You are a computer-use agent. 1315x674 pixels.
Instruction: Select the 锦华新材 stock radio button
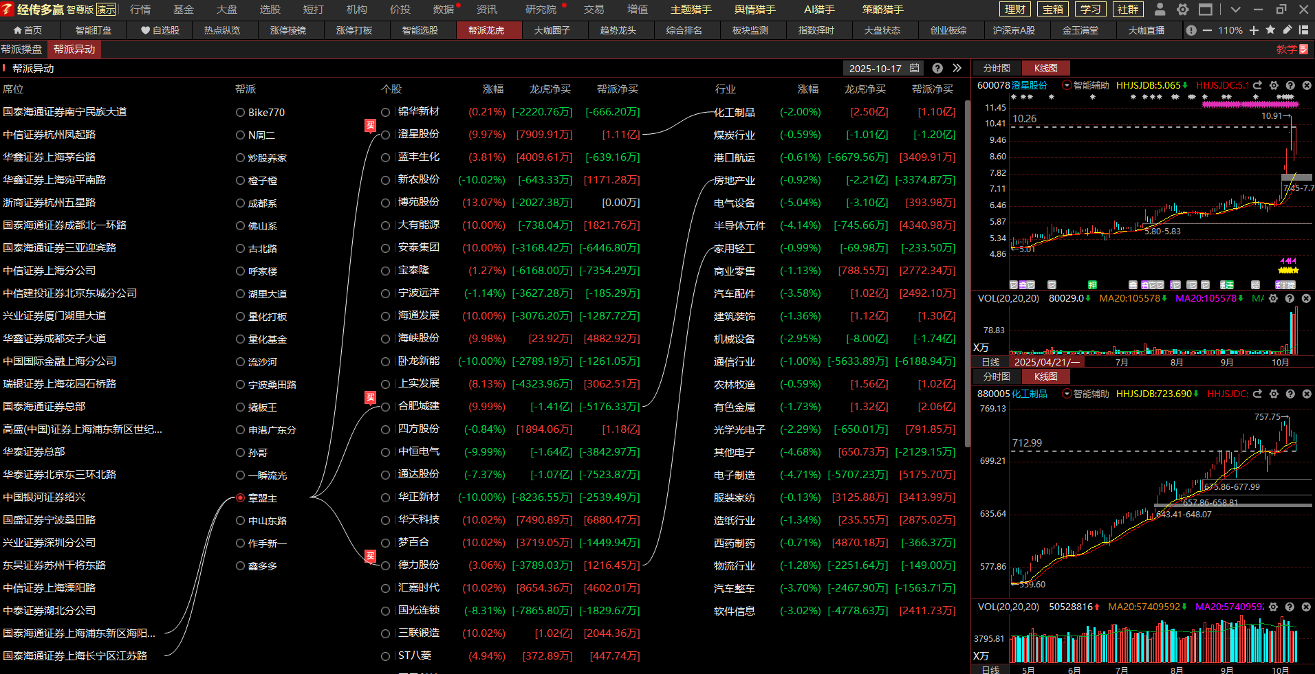click(x=386, y=112)
